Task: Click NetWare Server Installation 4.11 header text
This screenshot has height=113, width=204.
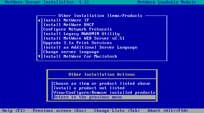Action: [x=47, y=2]
